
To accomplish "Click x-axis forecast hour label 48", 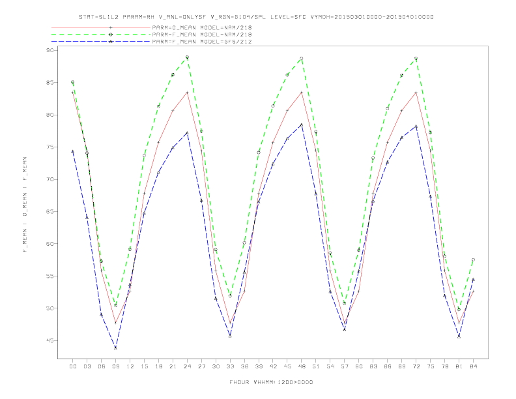I will 302,366.
